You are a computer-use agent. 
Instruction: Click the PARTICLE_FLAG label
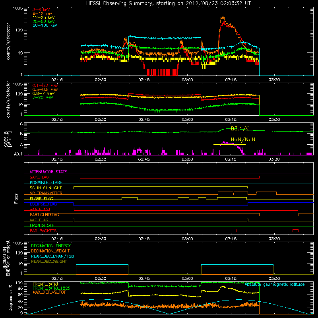pyautogui.click(x=45, y=215)
